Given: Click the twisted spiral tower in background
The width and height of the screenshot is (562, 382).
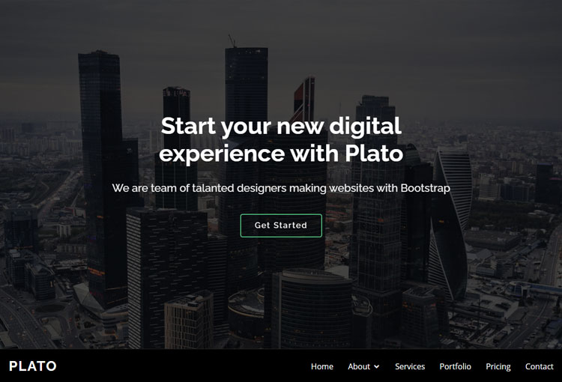Looking at the screenshot, I should point(450,224).
